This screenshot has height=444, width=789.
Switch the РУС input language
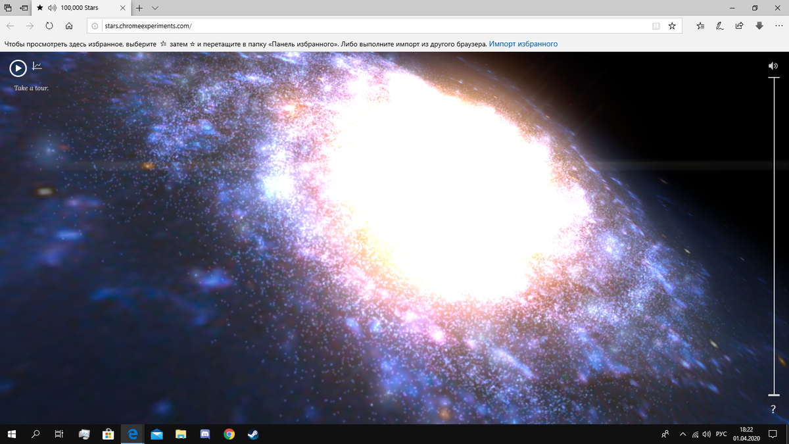click(x=721, y=434)
